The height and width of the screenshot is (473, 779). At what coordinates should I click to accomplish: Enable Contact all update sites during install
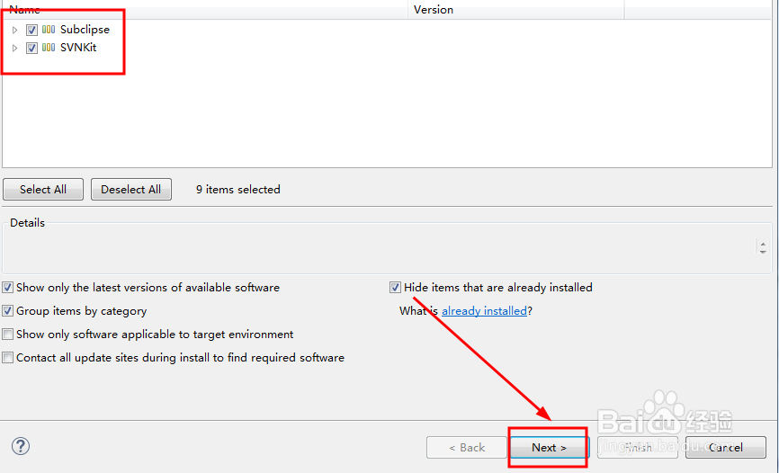(x=7, y=357)
